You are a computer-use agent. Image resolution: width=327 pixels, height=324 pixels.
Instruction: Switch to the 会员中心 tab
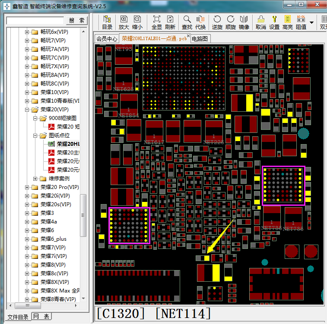tap(107, 39)
